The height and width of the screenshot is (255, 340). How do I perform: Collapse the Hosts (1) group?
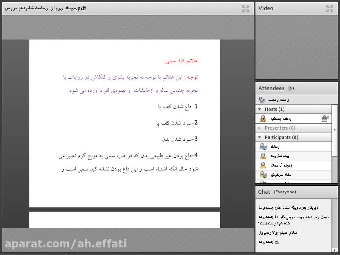click(260, 109)
